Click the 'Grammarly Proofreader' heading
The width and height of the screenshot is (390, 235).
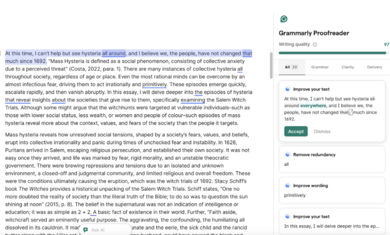314,33
